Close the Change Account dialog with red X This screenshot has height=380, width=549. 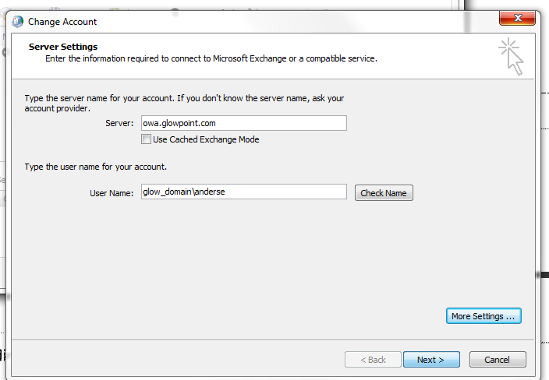(x=517, y=19)
